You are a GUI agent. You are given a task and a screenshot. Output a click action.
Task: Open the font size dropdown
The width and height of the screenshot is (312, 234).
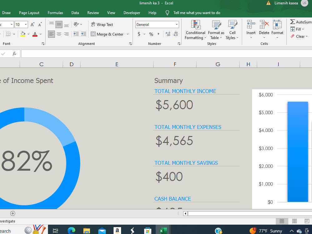26,24
